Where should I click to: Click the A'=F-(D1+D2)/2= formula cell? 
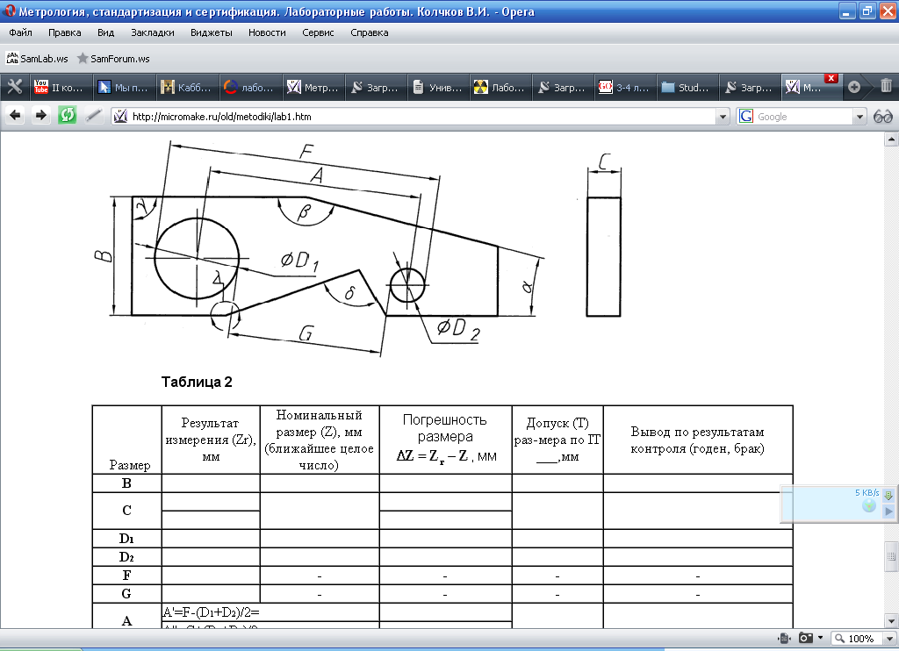tap(270, 612)
